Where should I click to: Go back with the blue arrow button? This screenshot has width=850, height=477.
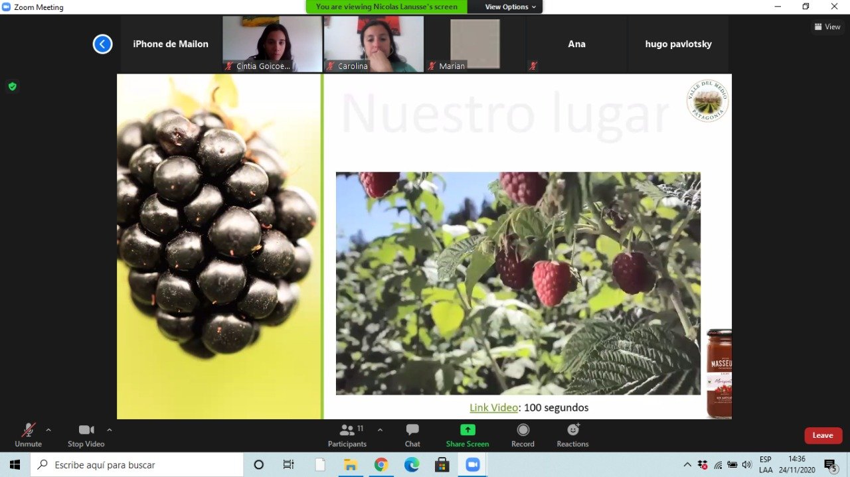[102, 44]
